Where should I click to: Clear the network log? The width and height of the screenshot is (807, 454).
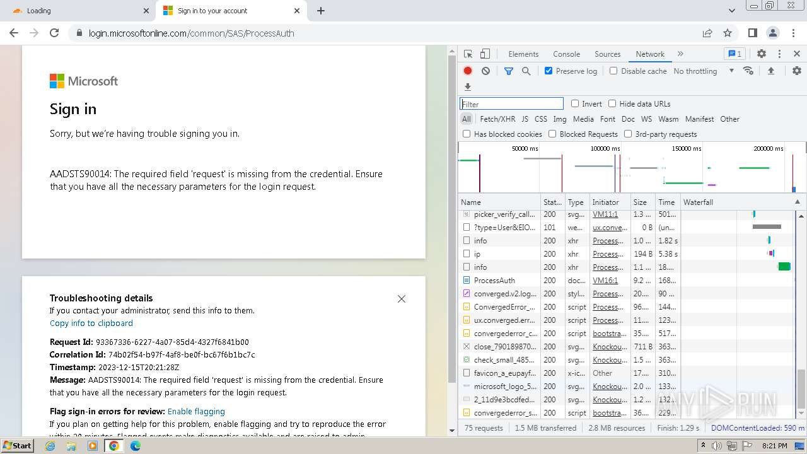(x=485, y=71)
